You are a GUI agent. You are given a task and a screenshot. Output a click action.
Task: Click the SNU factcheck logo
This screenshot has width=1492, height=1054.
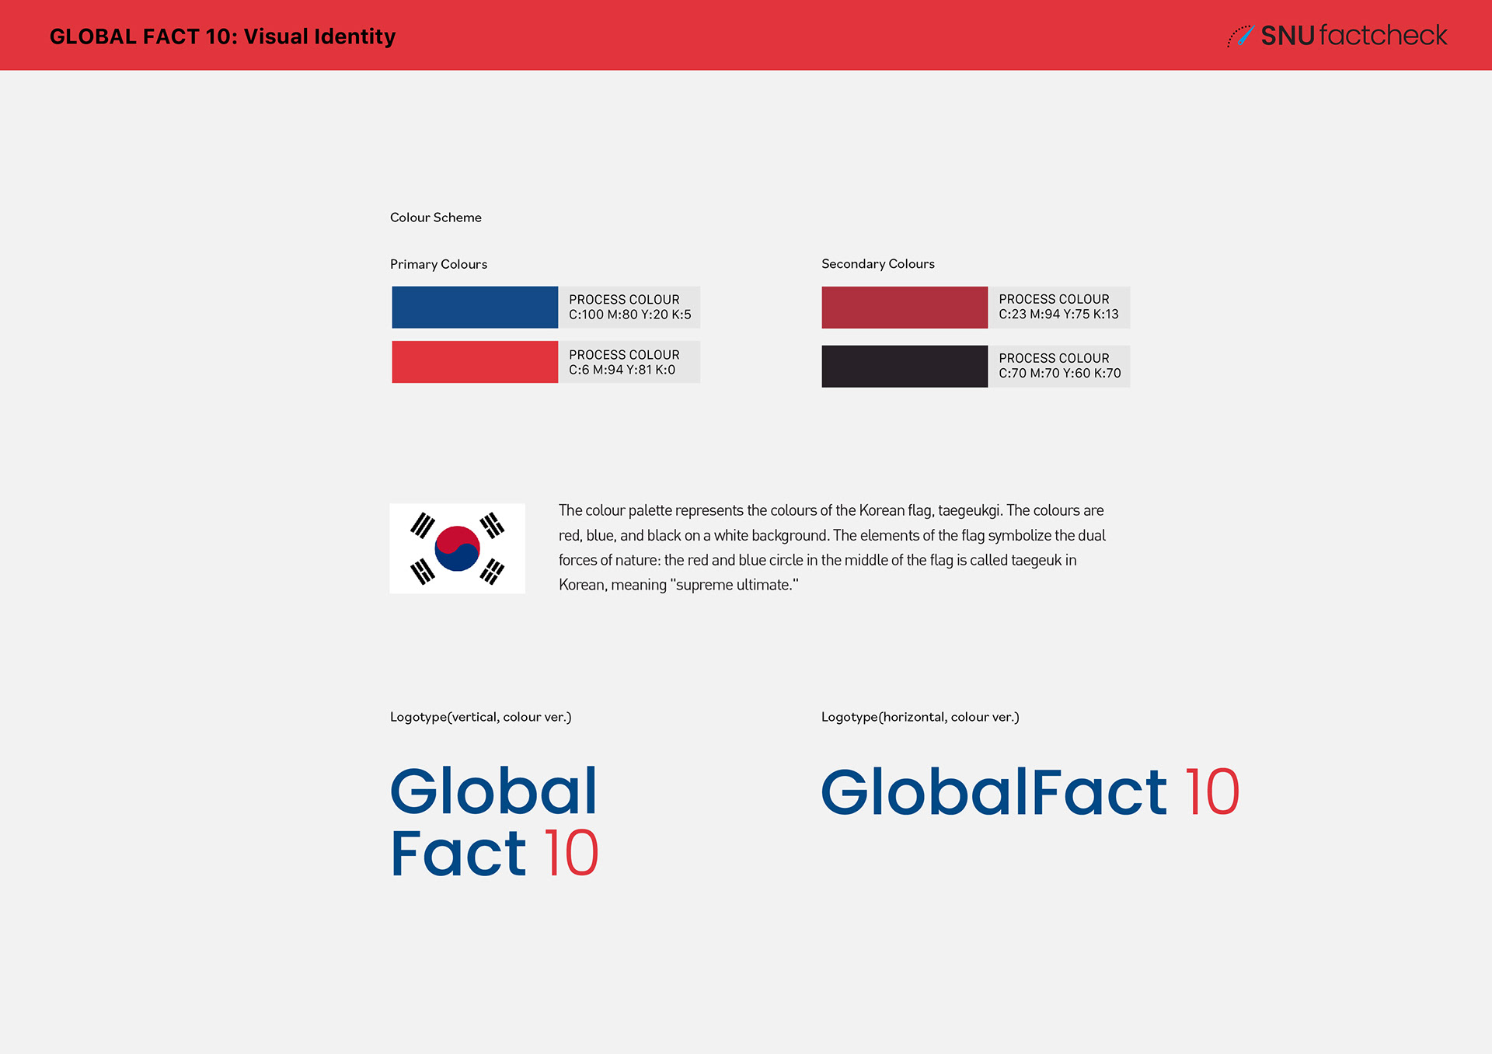1337,36
